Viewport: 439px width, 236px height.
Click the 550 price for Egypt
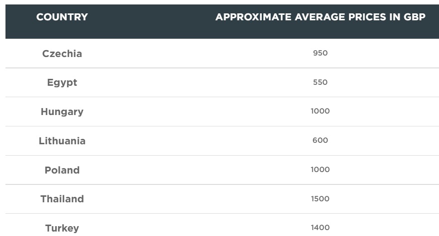coord(320,82)
